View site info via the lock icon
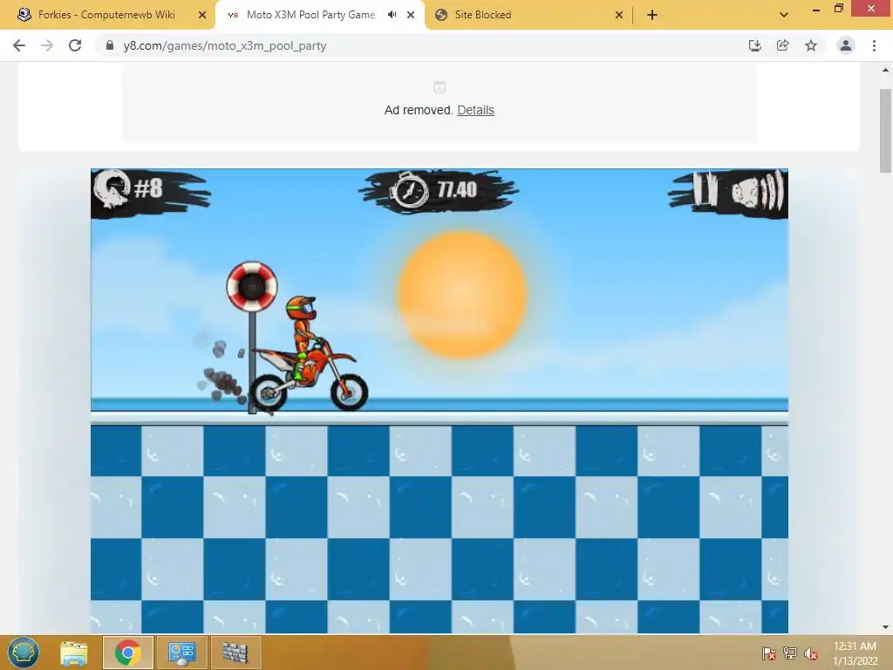This screenshot has width=893, height=670. [x=110, y=45]
